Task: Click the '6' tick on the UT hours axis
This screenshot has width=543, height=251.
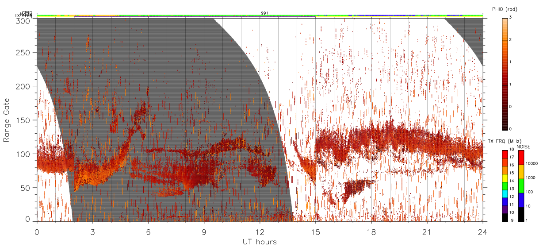Action: [148, 232]
